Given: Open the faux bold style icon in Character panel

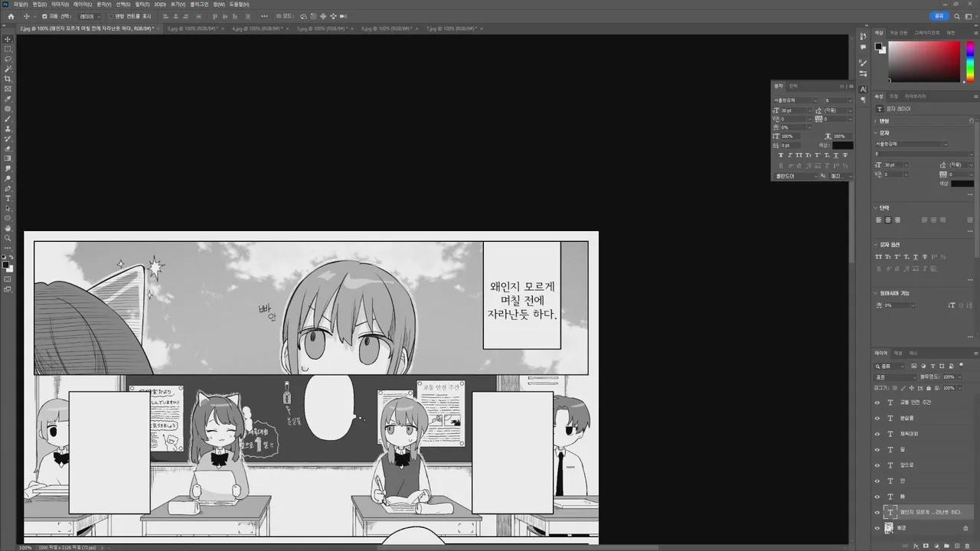Looking at the screenshot, I should click(782, 155).
